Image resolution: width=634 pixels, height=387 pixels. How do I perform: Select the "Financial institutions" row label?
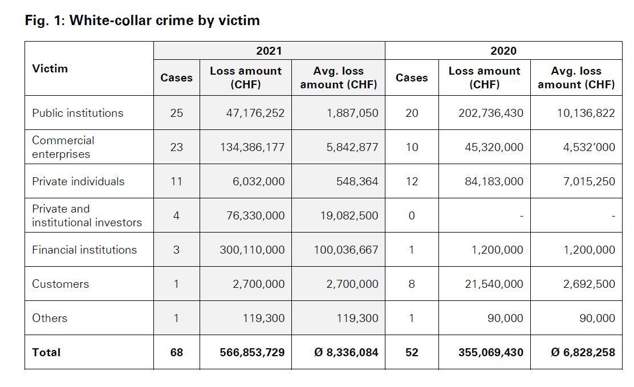pyautogui.click(x=84, y=250)
